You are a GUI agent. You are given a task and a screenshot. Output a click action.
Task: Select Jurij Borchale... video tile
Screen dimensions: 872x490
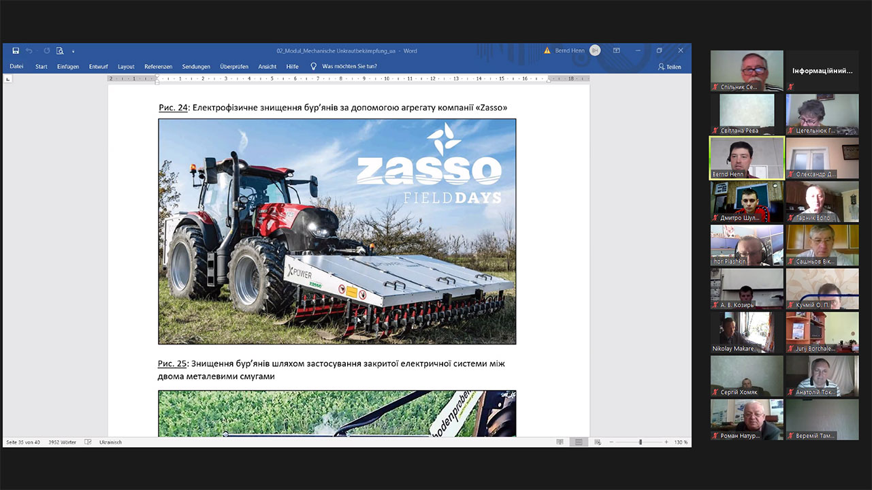coord(822,332)
